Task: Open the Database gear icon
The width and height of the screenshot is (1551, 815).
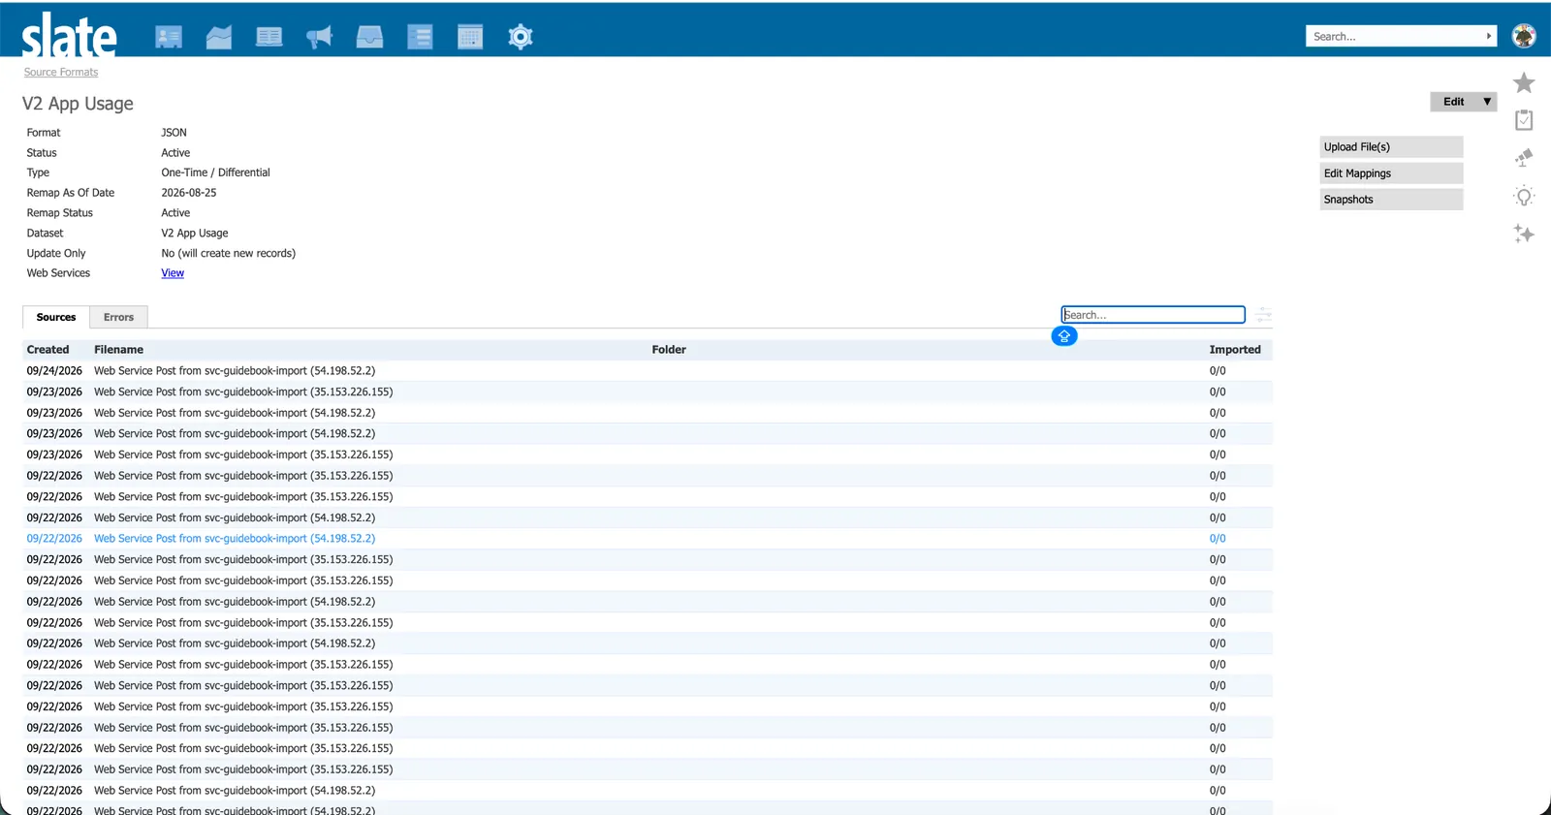Action: point(521,37)
